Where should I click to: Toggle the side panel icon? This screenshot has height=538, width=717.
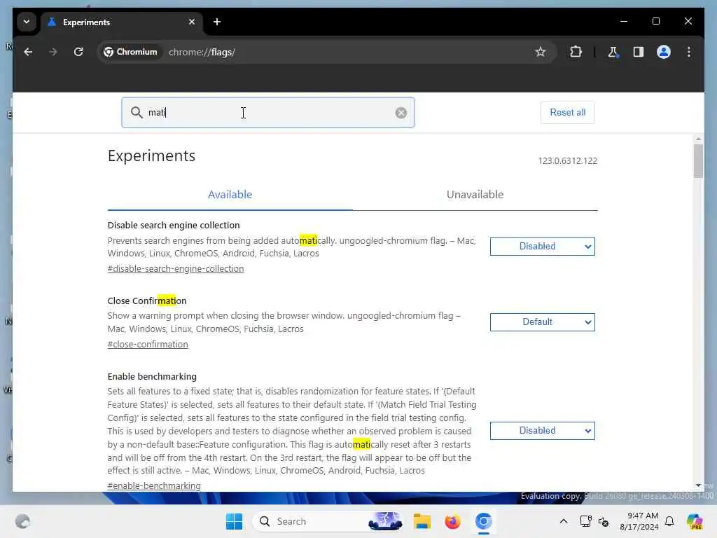coord(639,52)
